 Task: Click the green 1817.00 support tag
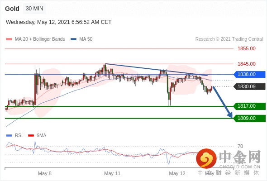click(249, 106)
